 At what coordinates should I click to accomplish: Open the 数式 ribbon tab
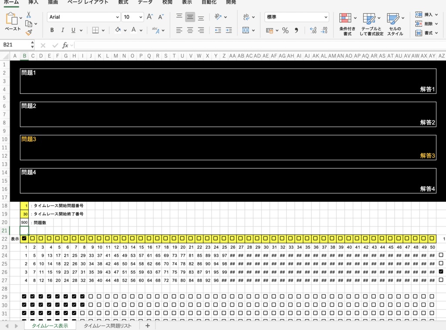[123, 2]
